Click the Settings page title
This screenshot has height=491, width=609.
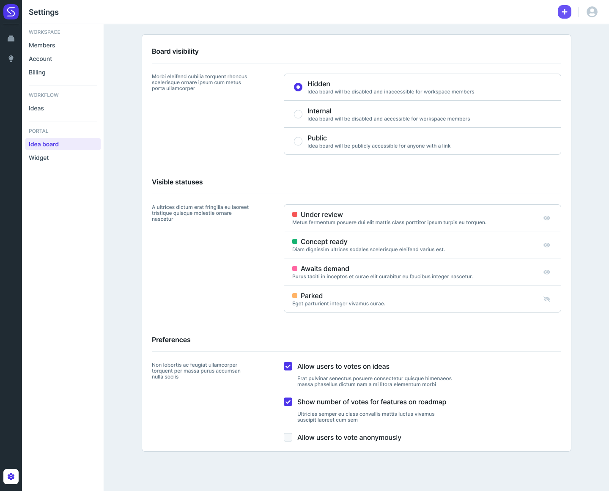(x=44, y=12)
